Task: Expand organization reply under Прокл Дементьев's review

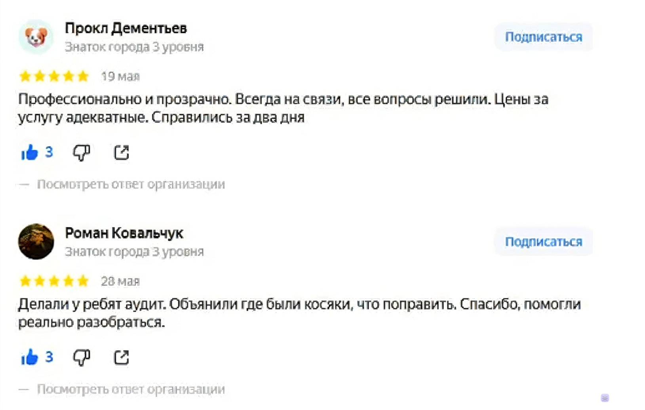Action: 131,184
